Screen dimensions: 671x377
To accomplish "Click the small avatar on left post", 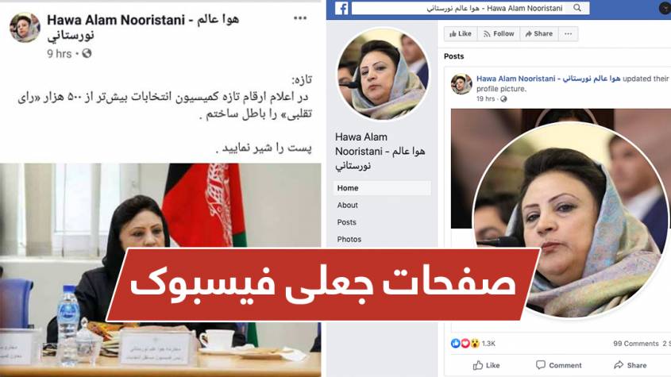I will (x=25, y=28).
